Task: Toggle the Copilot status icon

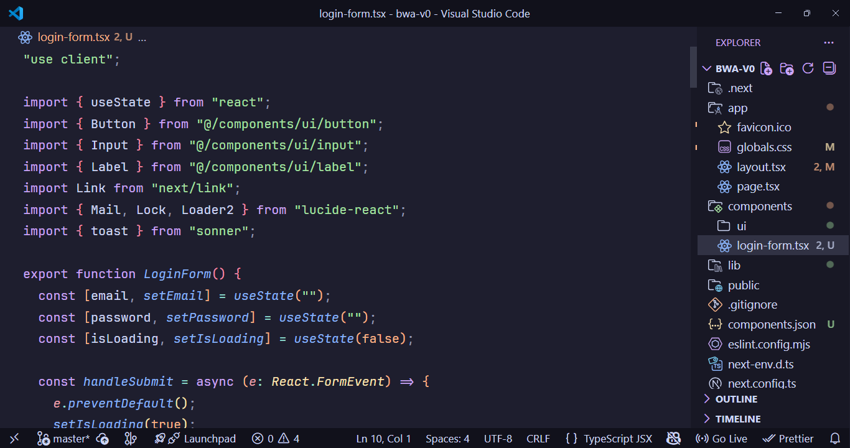Action: [674, 439]
